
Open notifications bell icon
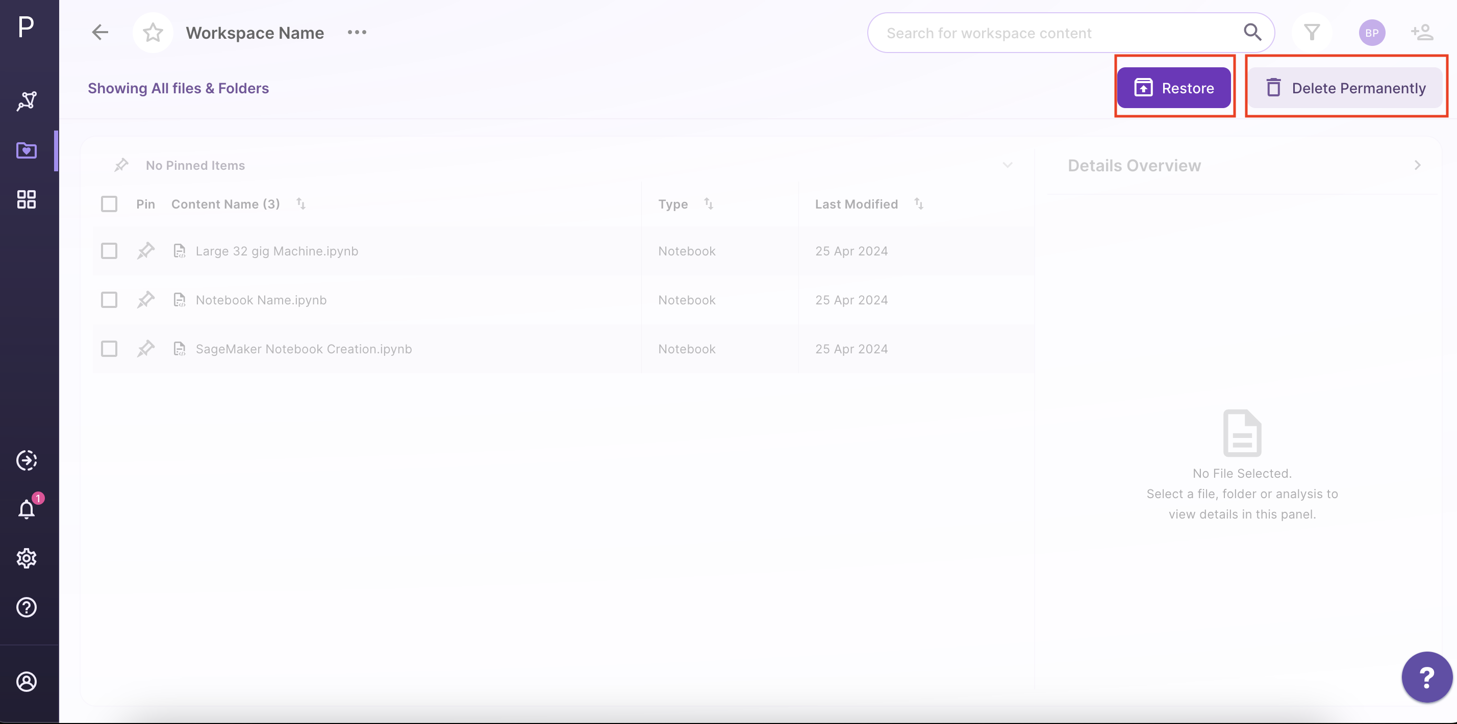[27, 509]
